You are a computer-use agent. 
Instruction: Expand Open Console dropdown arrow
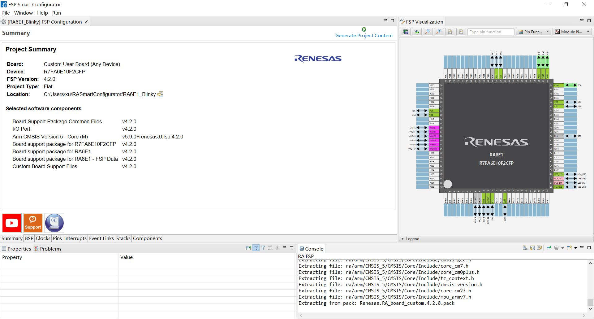pyautogui.click(x=575, y=248)
